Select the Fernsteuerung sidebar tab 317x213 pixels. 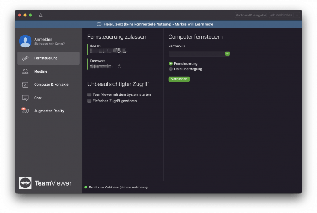(x=49, y=58)
